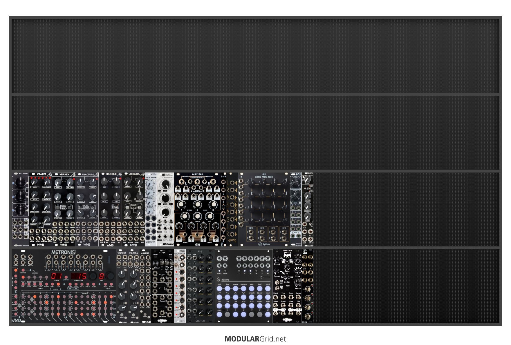
Task: Select the Crucible module title
Action: point(111,174)
